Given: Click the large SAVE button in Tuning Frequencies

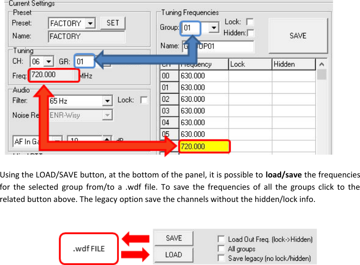Looking at the screenshot, I should (x=298, y=36).
